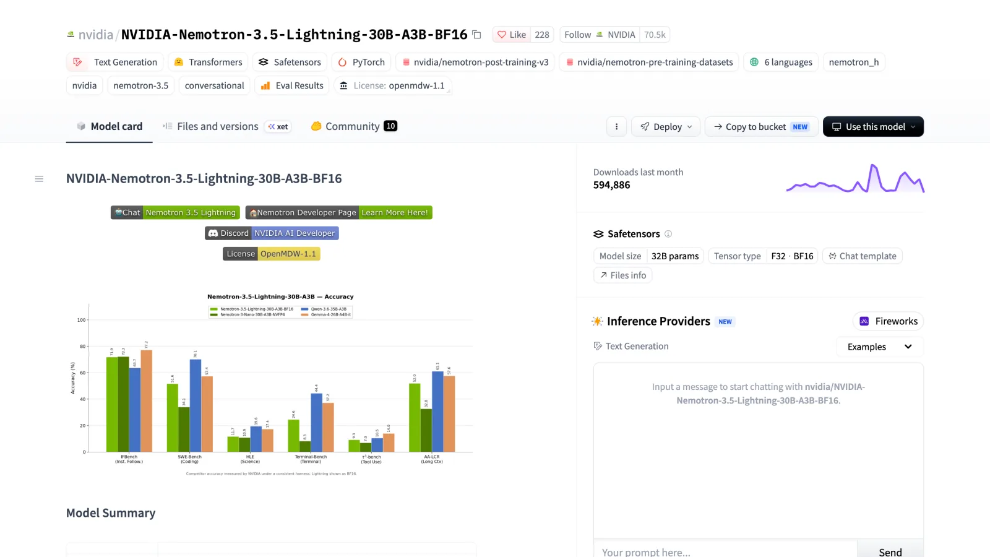The height and width of the screenshot is (557, 990).
Task: Click the nemotron-3.5 tag
Action: (141, 85)
